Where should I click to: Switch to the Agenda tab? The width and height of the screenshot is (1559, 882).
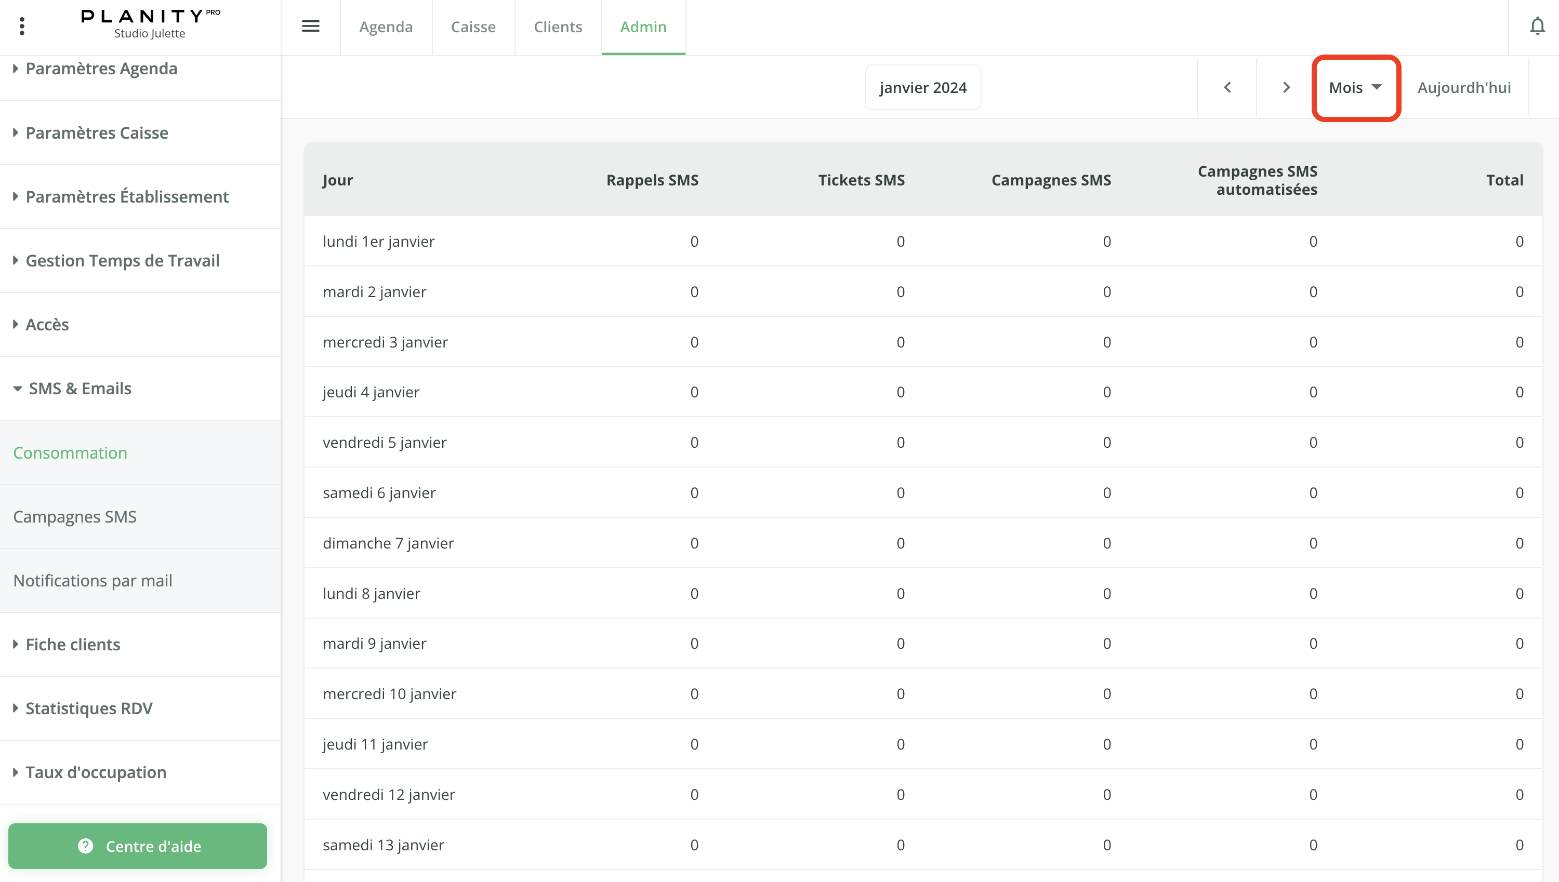tap(386, 26)
